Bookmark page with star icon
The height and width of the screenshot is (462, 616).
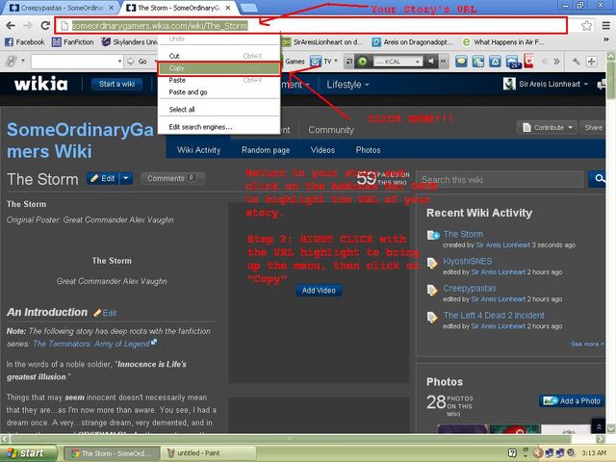tap(586, 26)
